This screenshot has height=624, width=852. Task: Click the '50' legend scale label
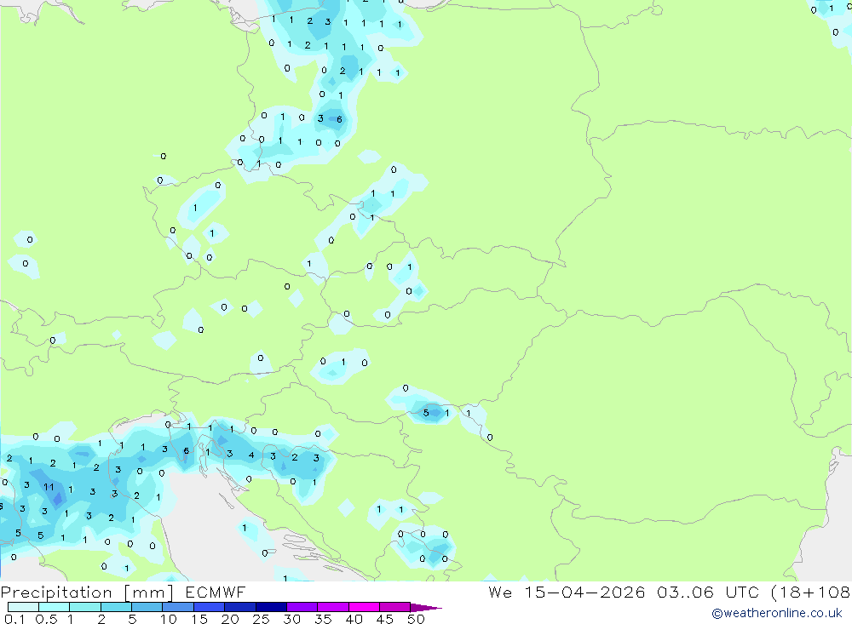pyautogui.click(x=416, y=619)
